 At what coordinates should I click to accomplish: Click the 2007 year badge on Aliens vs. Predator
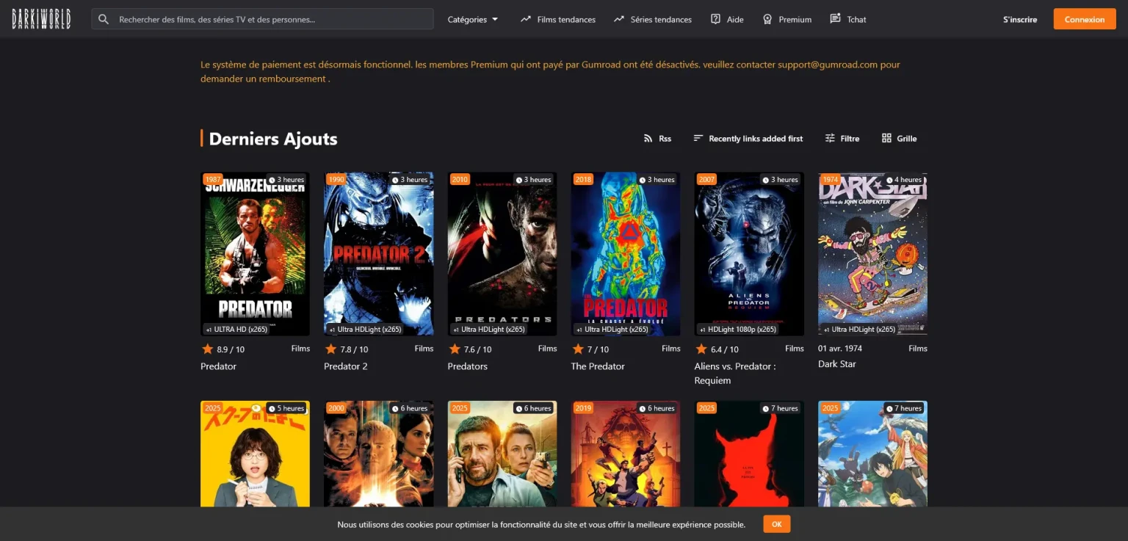point(707,180)
